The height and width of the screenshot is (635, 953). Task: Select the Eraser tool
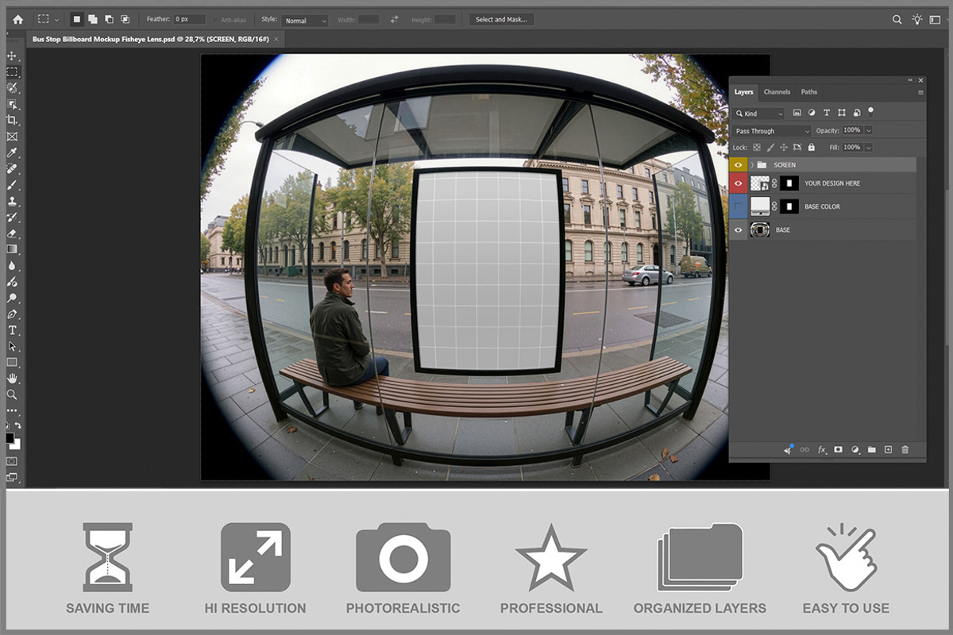pos(12,233)
